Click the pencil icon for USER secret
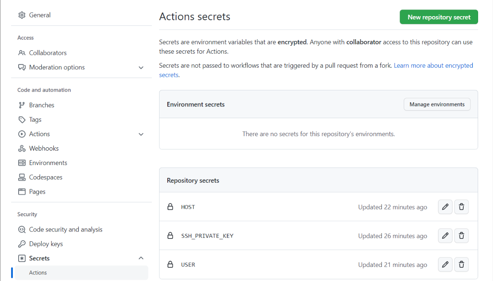Screen dimensions: 493x281 (x=445, y=264)
